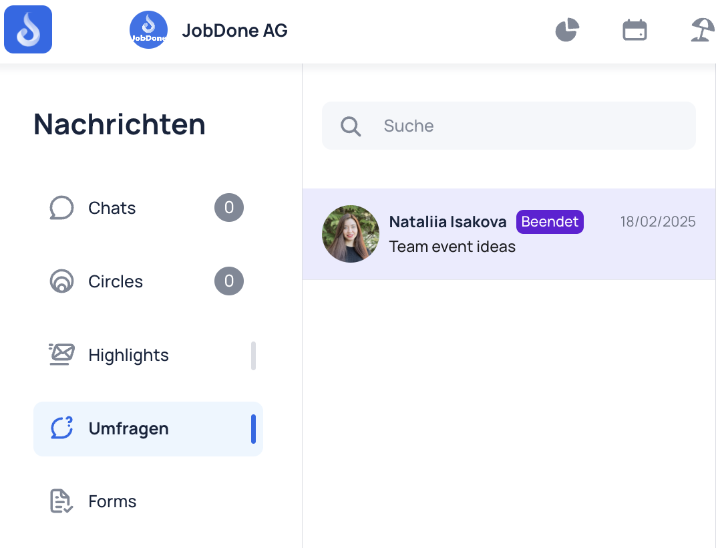The width and height of the screenshot is (716, 548).
Task: Open Forms in the sidebar
Action: coord(148,501)
